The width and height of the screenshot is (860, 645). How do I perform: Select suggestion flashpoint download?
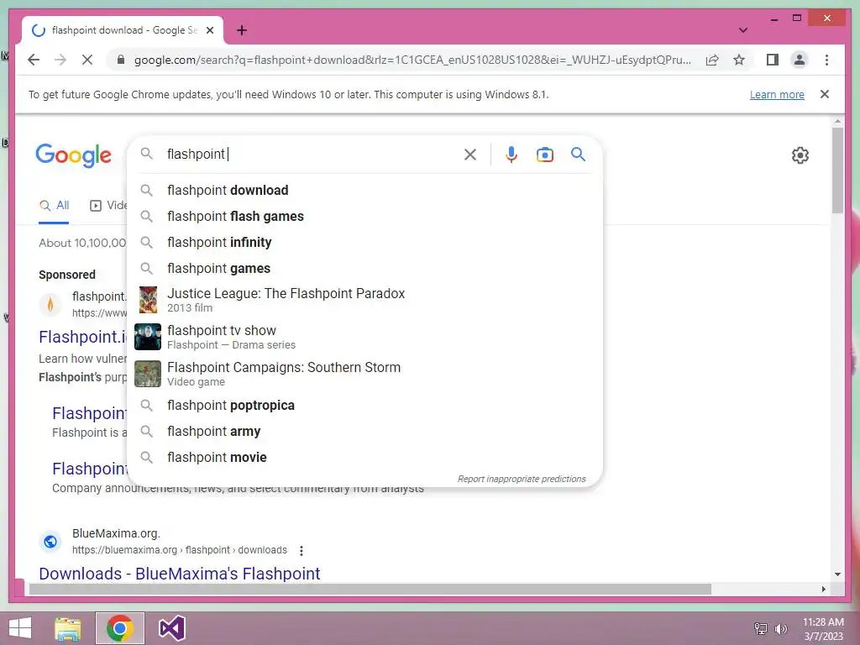(364, 191)
